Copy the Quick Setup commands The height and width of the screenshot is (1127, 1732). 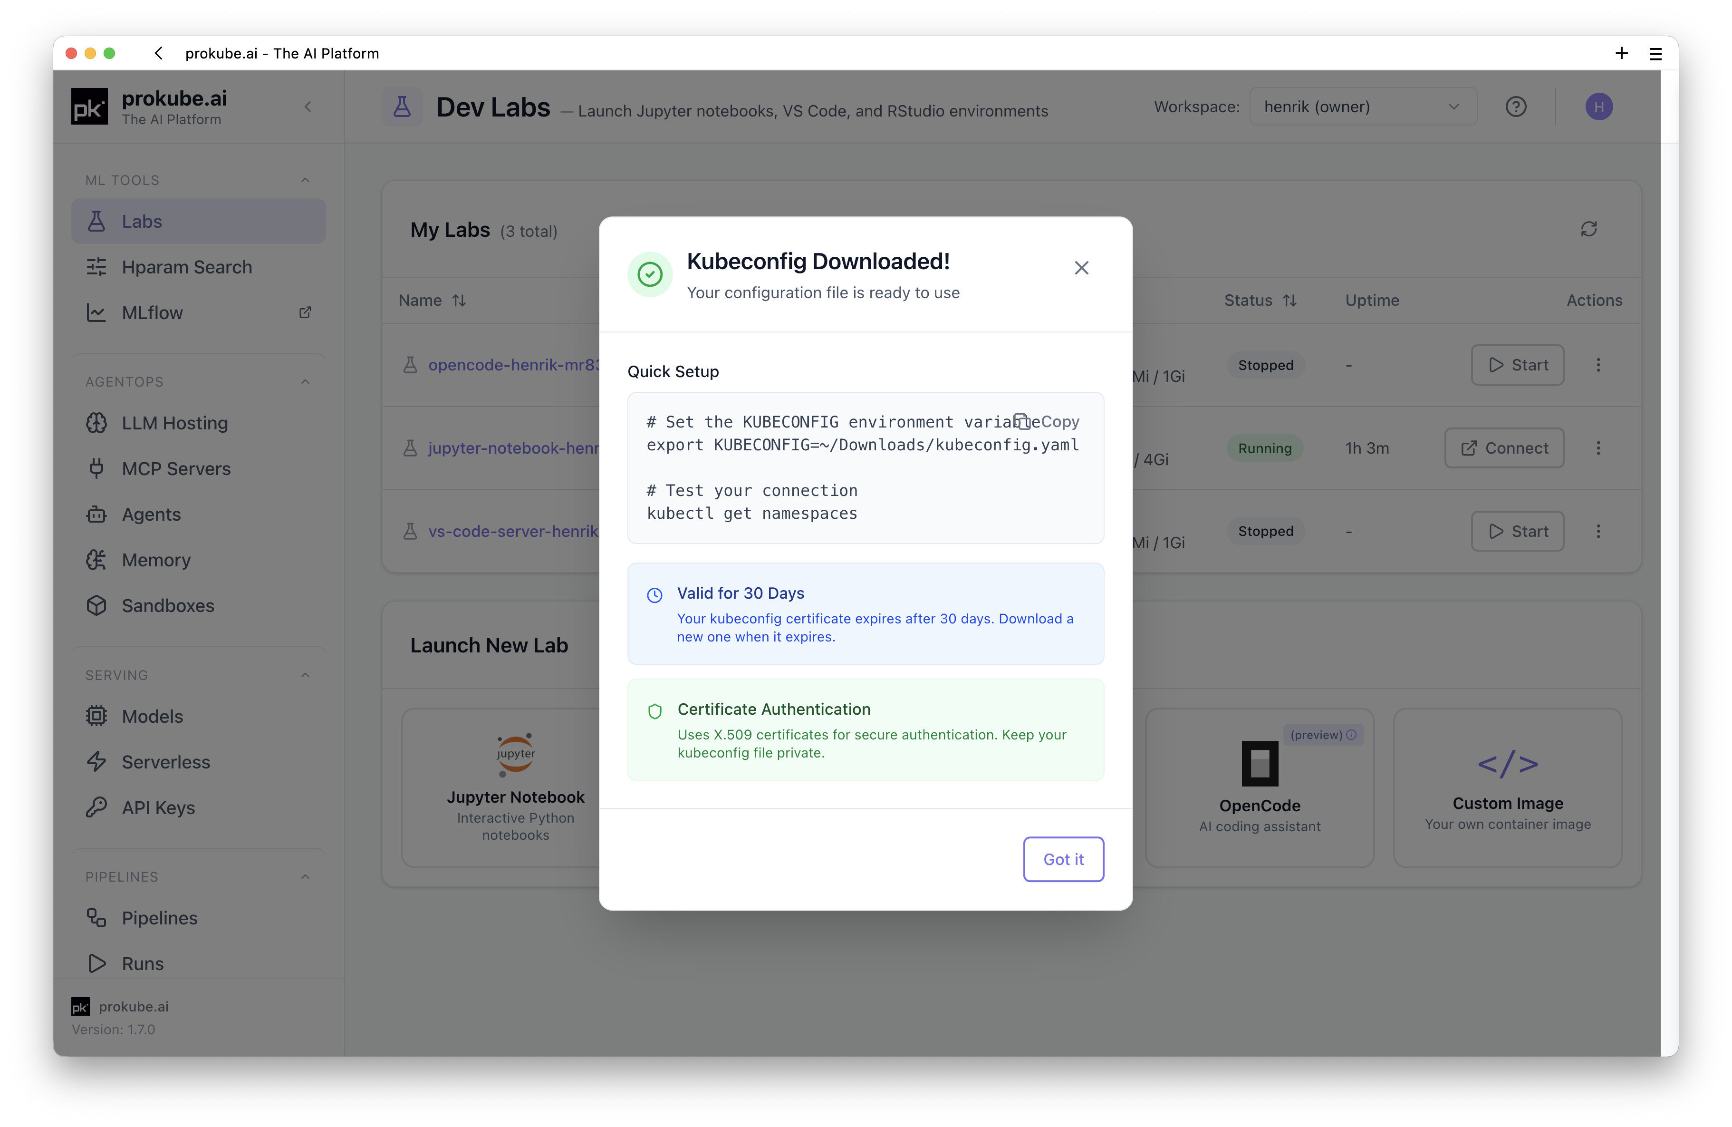click(x=1047, y=421)
